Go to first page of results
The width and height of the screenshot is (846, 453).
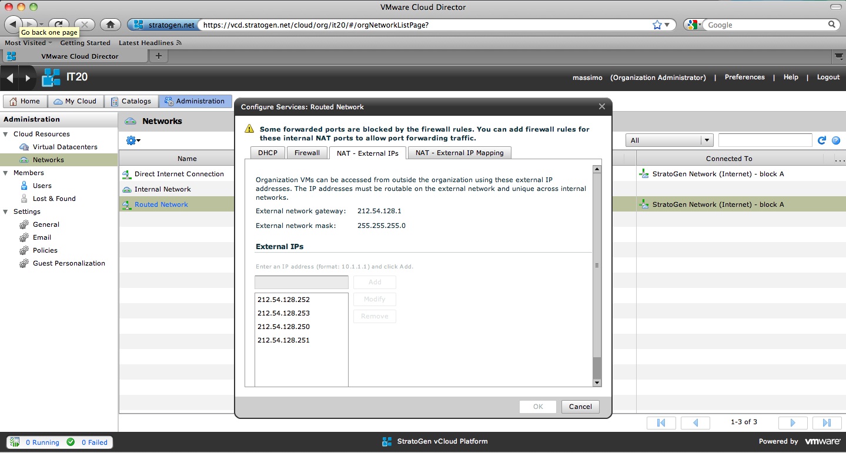[x=661, y=422]
